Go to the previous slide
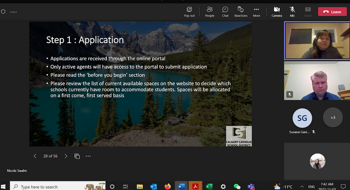Viewport: 350px width, 190px height. coord(35,156)
